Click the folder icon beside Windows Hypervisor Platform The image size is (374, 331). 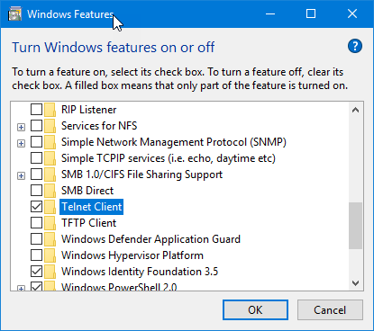tap(50, 255)
